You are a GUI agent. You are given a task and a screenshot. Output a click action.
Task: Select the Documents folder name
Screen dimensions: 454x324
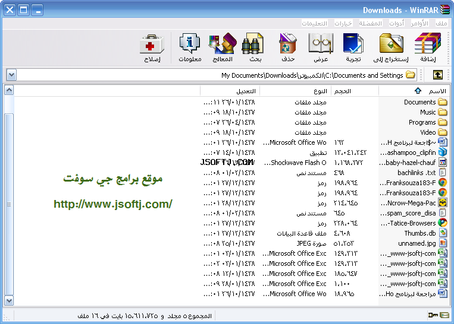[420, 102]
